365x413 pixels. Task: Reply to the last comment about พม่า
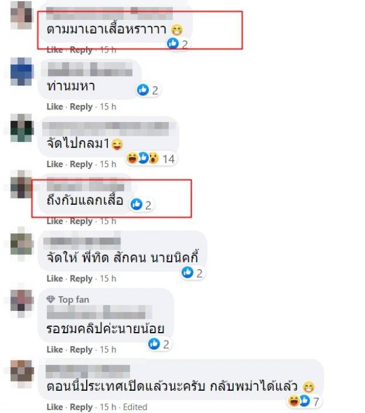[81, 407]
